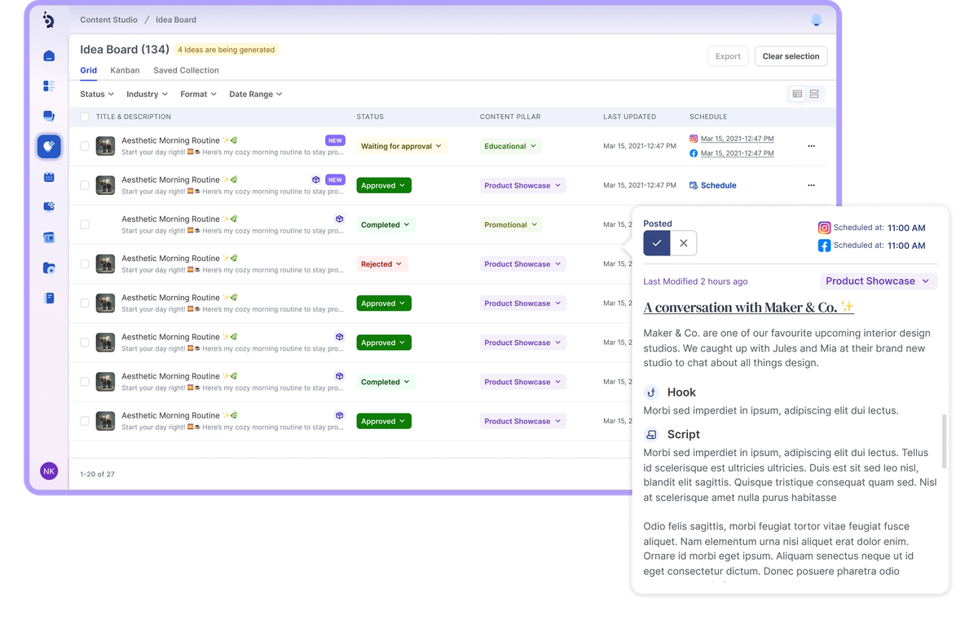This screenshot has height=633, width=978.
Task: Switch to the Kanban tab
Action: click(x=125, y=70)
